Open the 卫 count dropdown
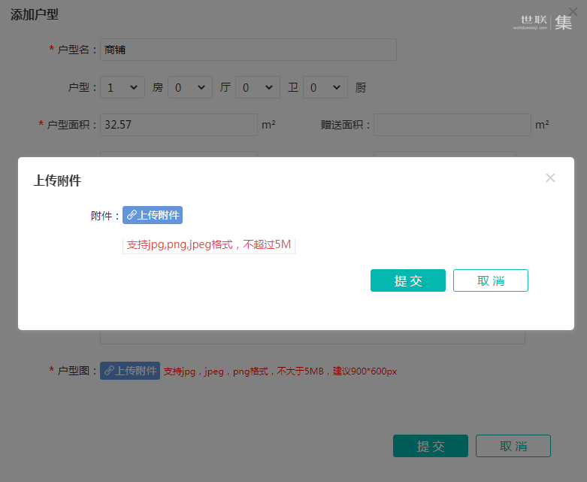The image size is (587, 482). click(258, 87)
